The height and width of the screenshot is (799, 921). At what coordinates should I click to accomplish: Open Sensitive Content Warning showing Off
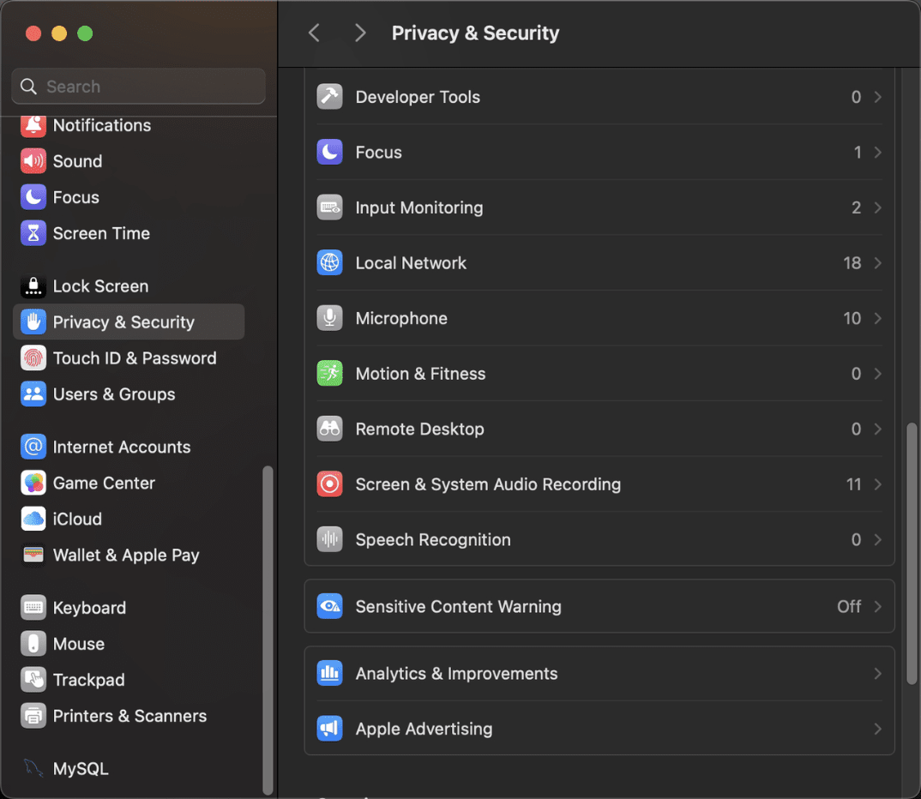click(599, 606)
